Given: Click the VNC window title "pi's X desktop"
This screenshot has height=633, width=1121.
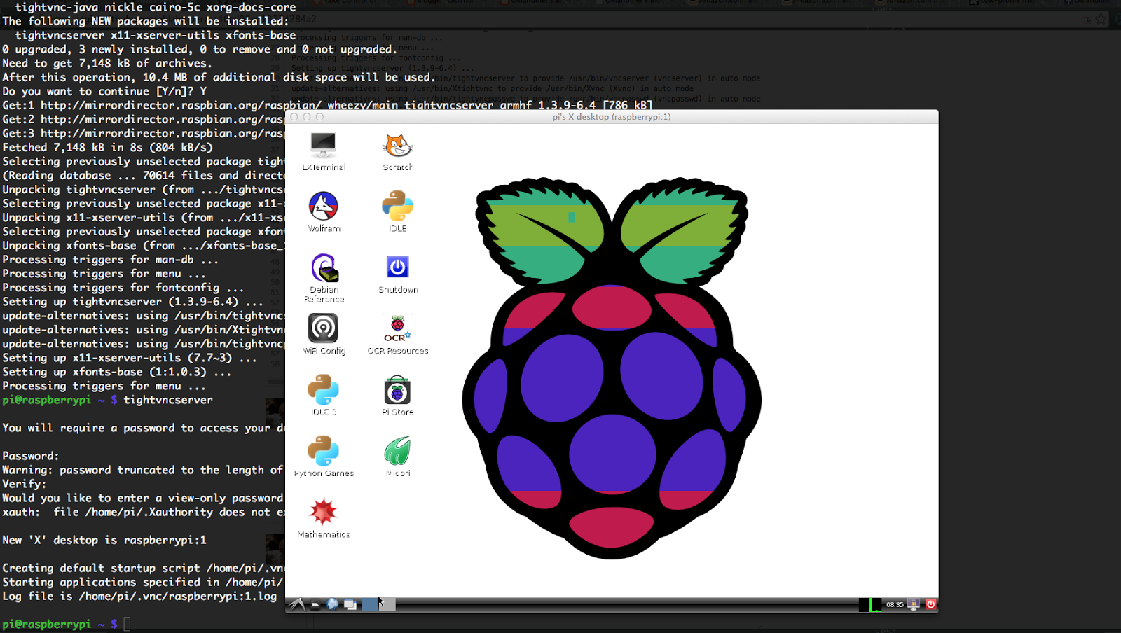Looking at the screenshot, I should pos(611,117).
